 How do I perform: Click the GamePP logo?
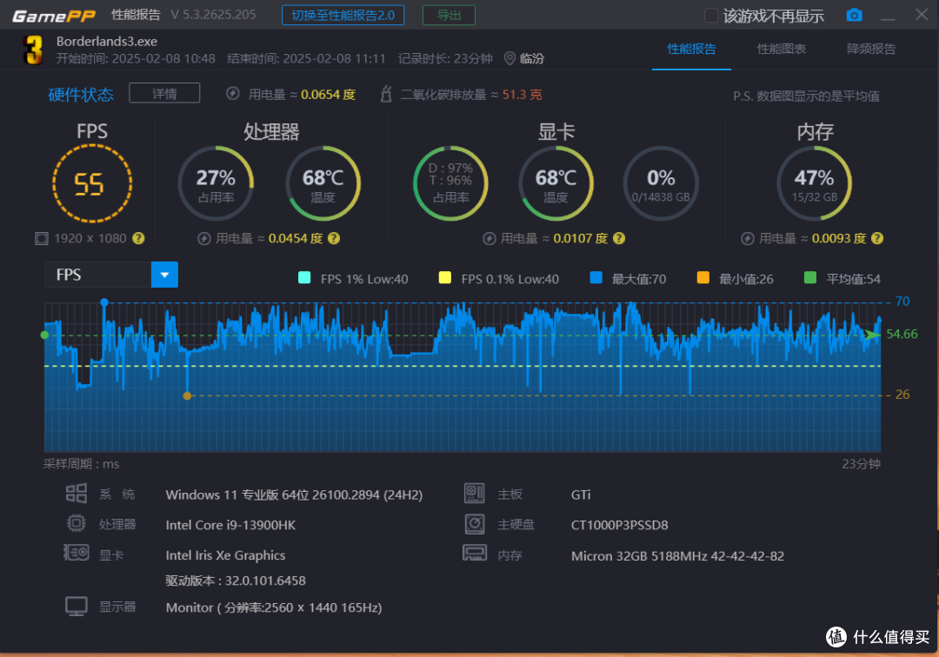point(54,16)
